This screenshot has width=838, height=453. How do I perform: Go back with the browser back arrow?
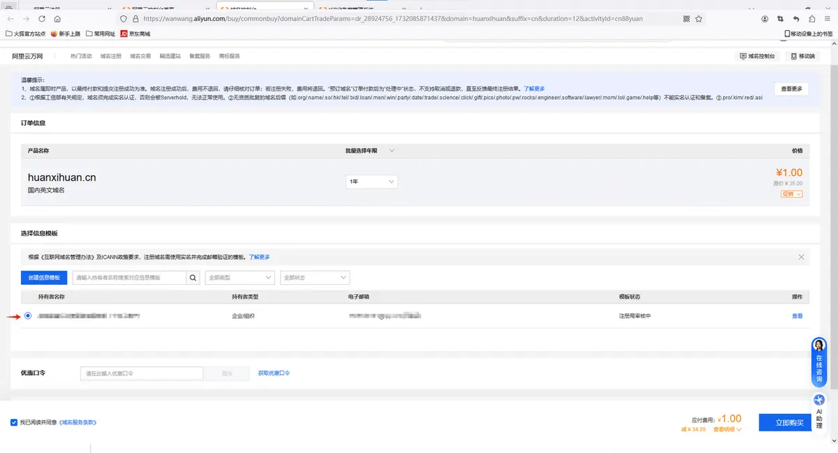click(10, 19)
